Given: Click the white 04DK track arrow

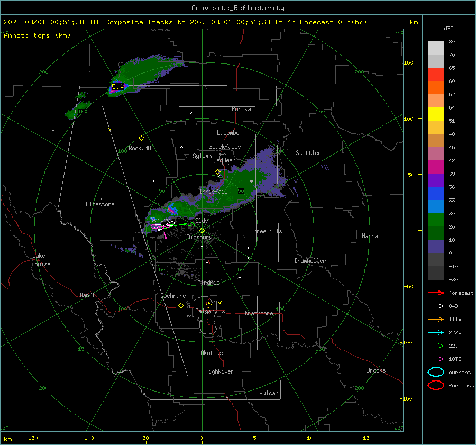Looking at the screenshot, I should coord(436,306).
